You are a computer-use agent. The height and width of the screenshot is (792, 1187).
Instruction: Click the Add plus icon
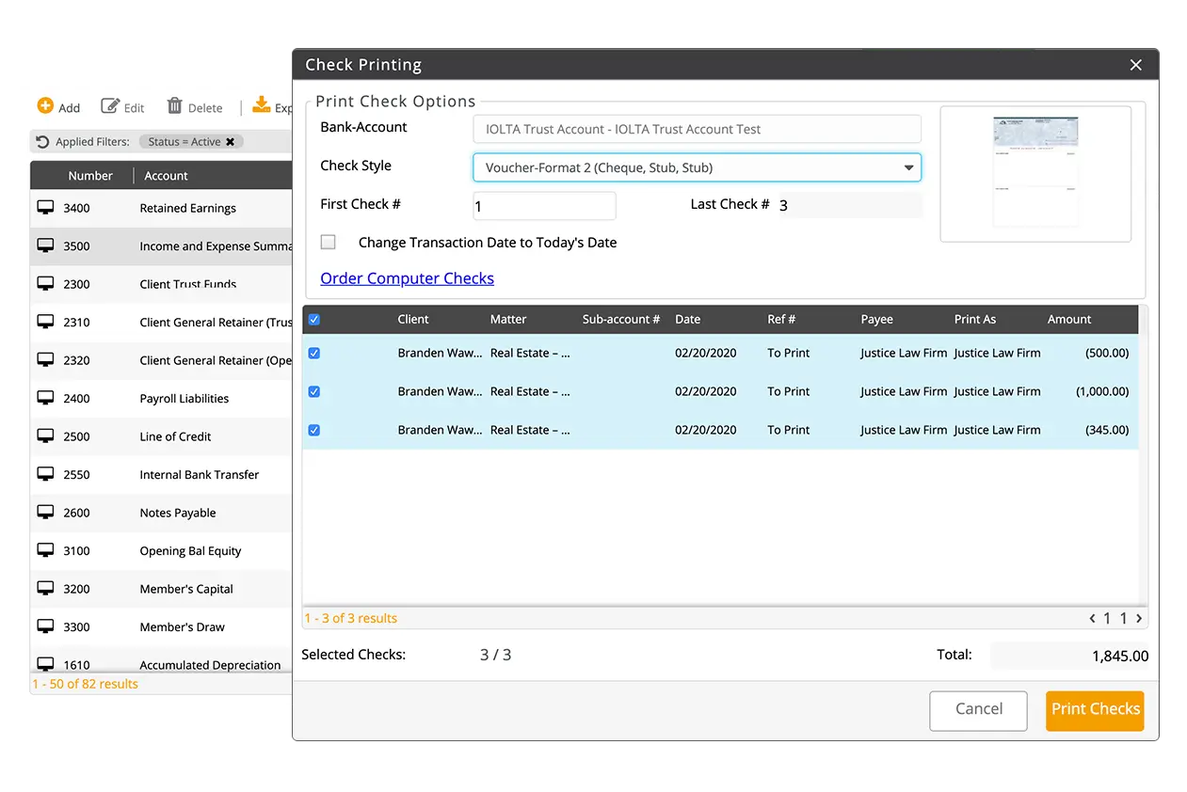click(x=45, y=106)
